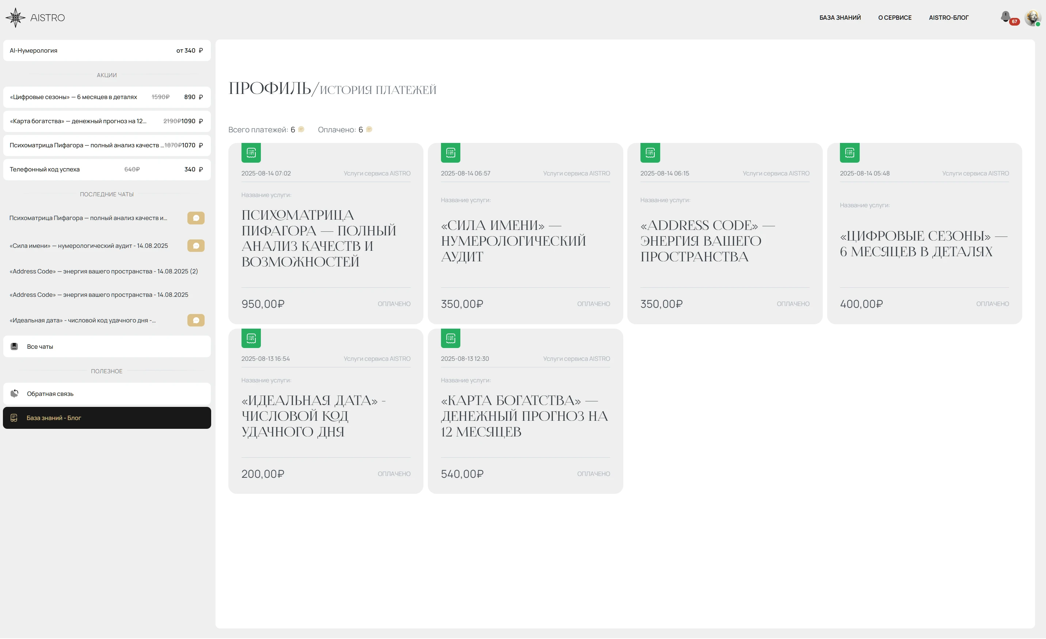Open AISTRO-БЛОГ menu item
The width and height of the screenshot is (1046, 639).
point(948,18)
